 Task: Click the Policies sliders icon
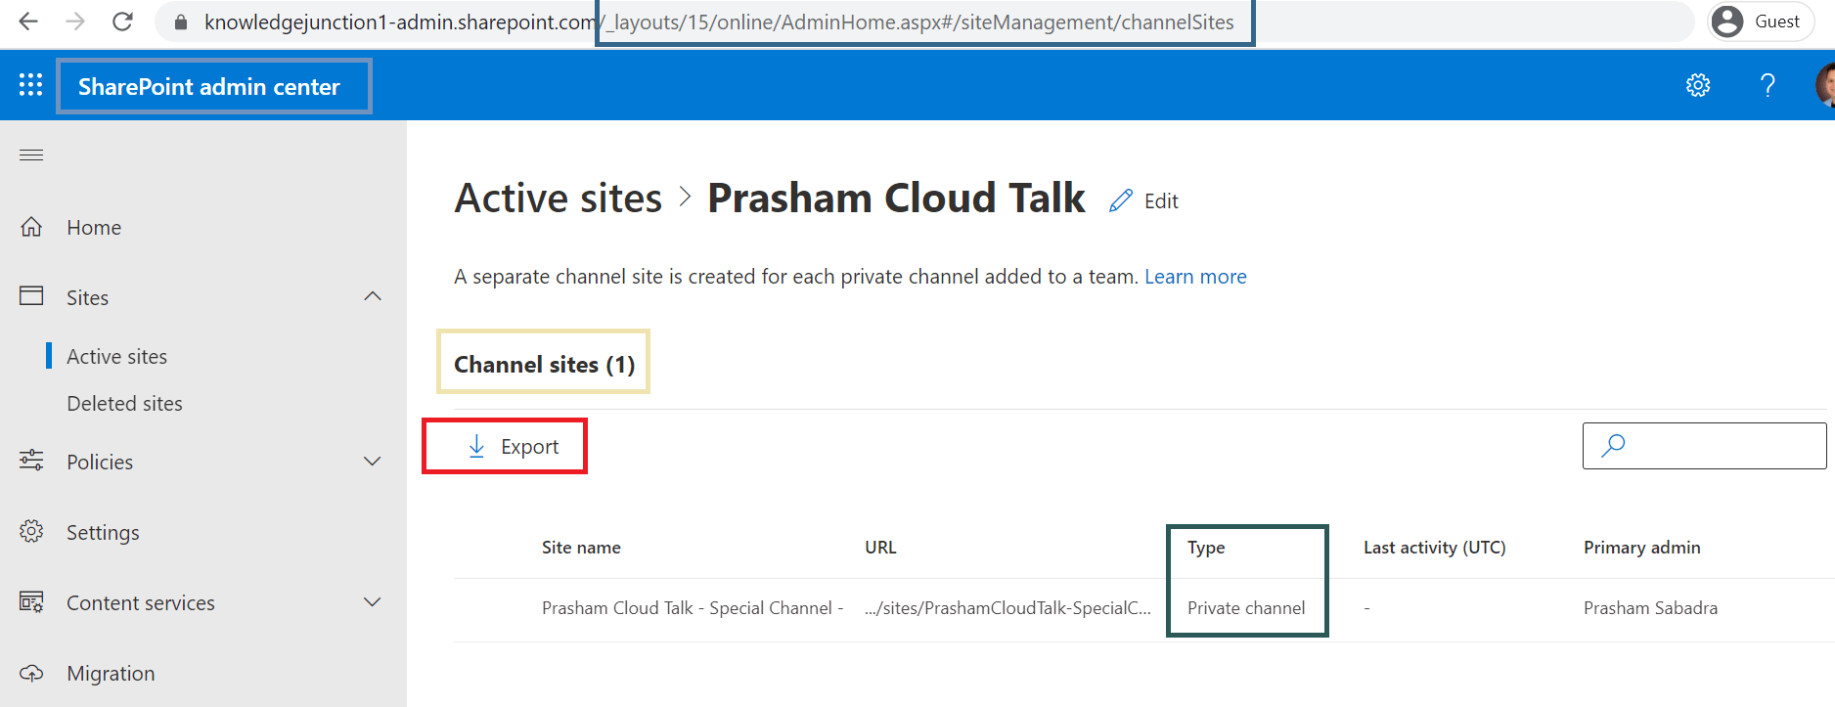(31, 461)
